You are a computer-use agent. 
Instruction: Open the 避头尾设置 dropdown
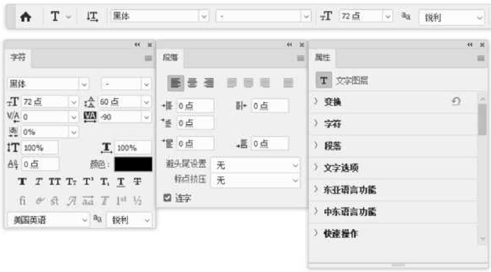[x=255, y=165]
